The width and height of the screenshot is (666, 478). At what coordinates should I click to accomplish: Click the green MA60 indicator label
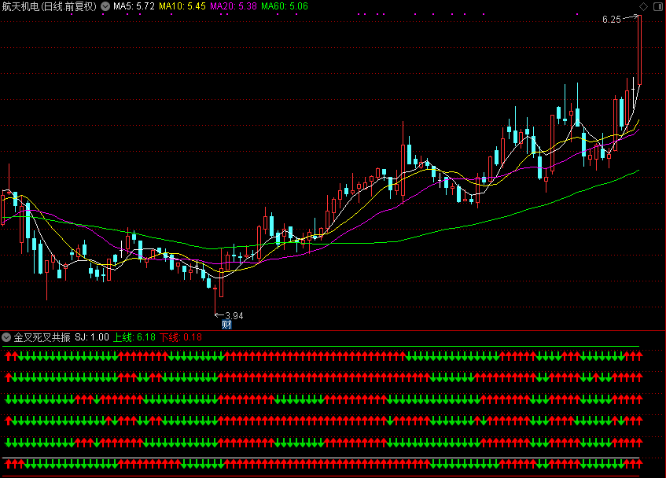tap(285, 6)
